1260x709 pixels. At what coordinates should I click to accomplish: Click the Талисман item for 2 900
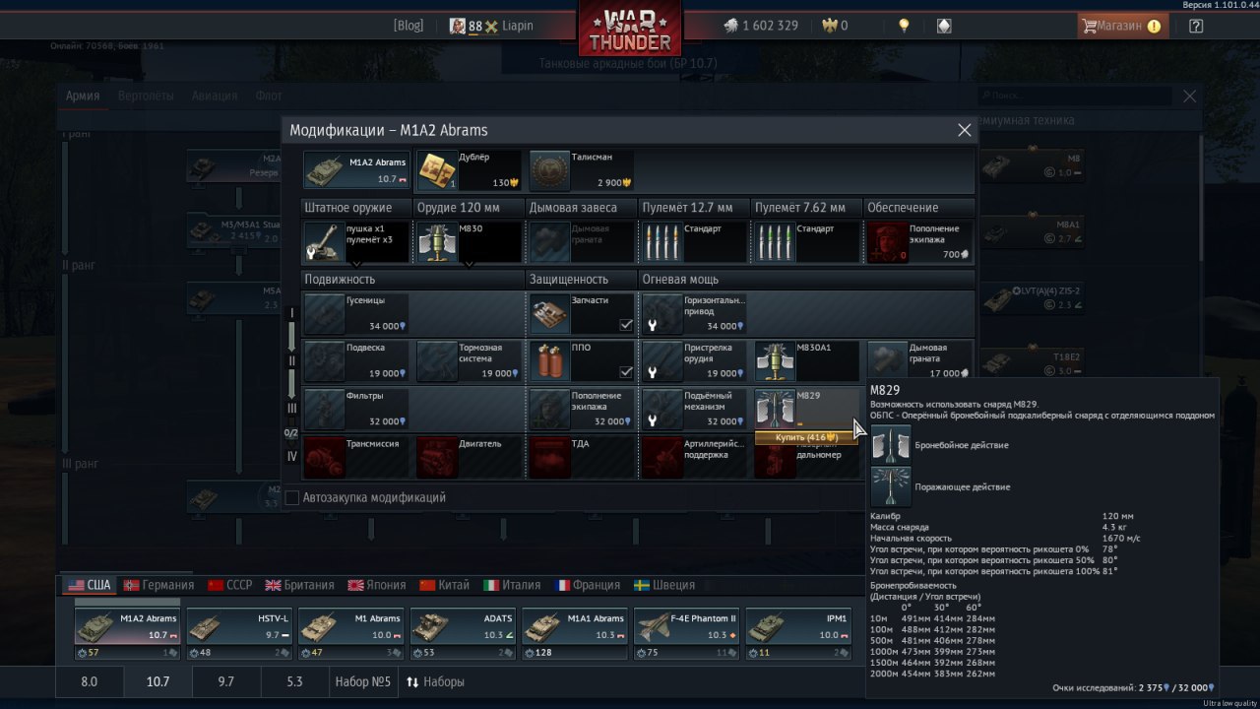click(582, 170)
